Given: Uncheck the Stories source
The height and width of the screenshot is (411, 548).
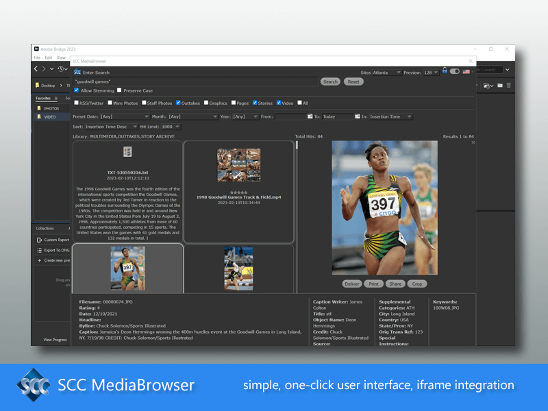Looking at the screenshot, I should (x=255, y=103).
